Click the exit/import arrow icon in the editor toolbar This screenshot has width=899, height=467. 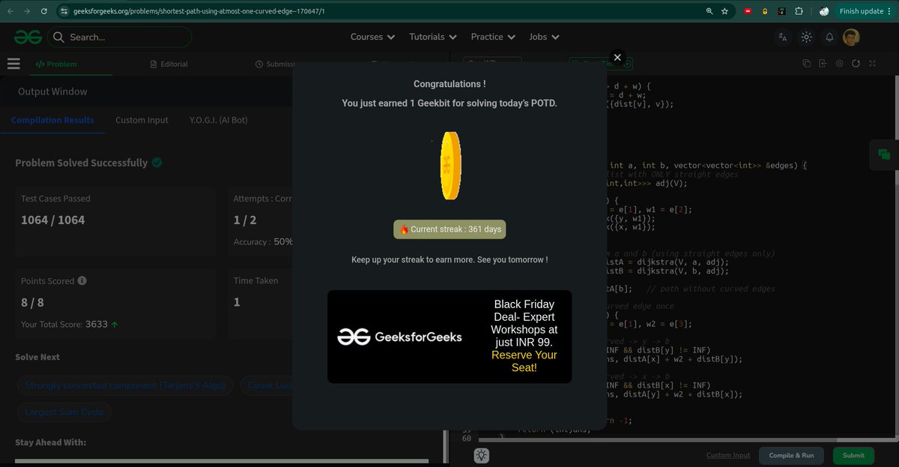point(823,64)
